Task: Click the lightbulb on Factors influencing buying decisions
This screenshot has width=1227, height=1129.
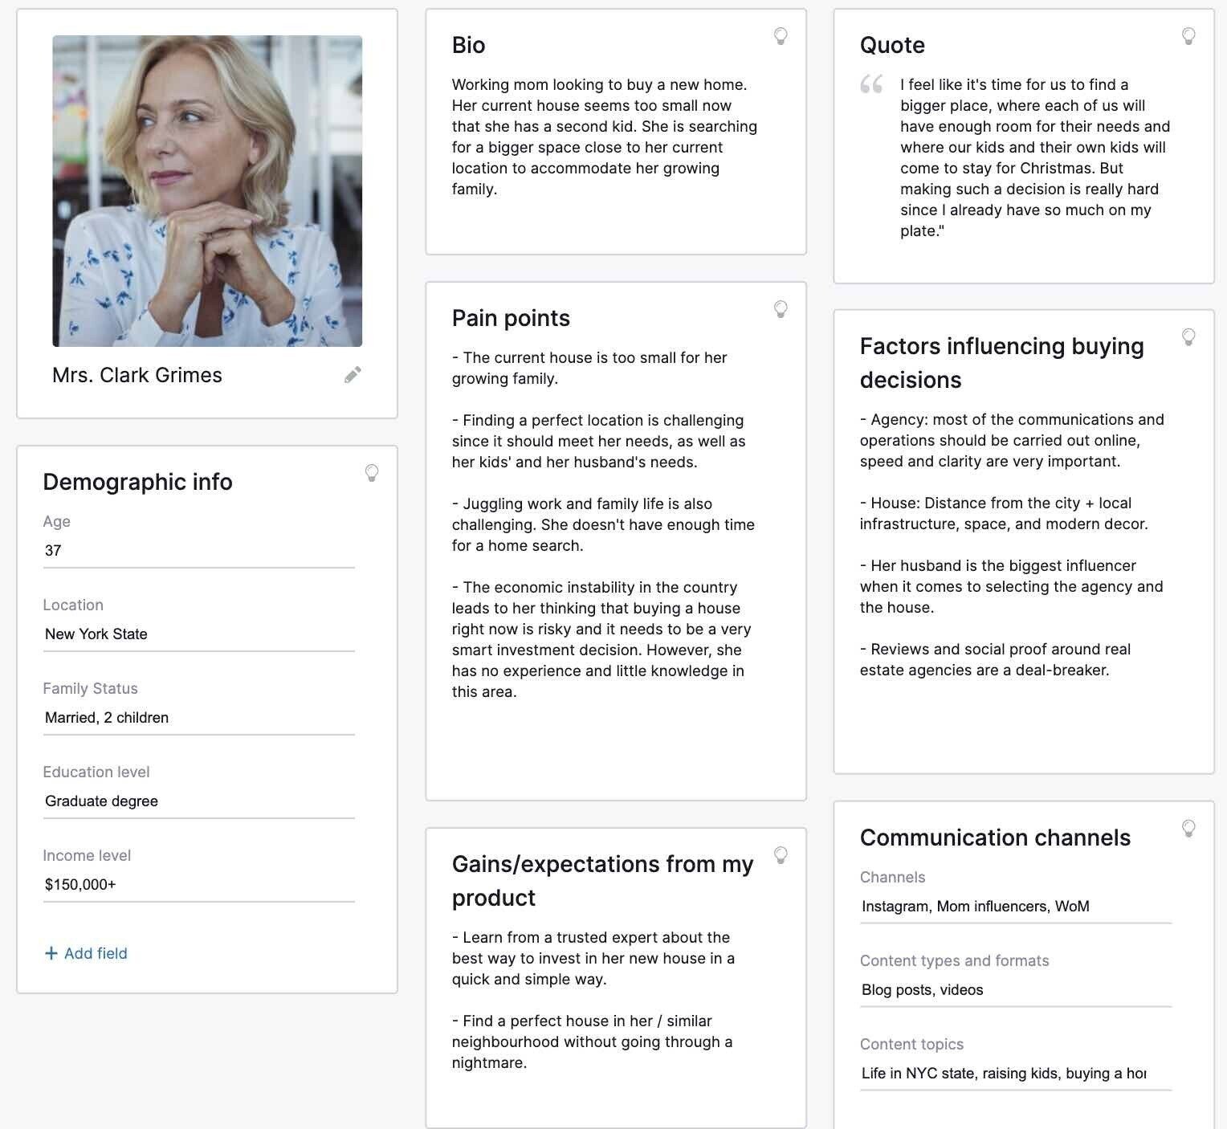Action: pos(1188,337)
